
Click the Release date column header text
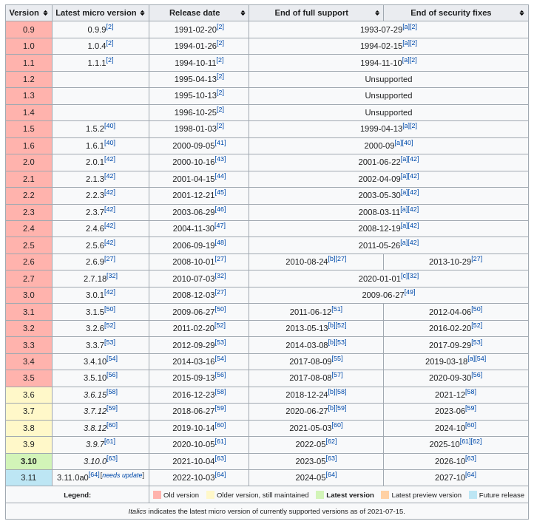[x=195, y=13]
